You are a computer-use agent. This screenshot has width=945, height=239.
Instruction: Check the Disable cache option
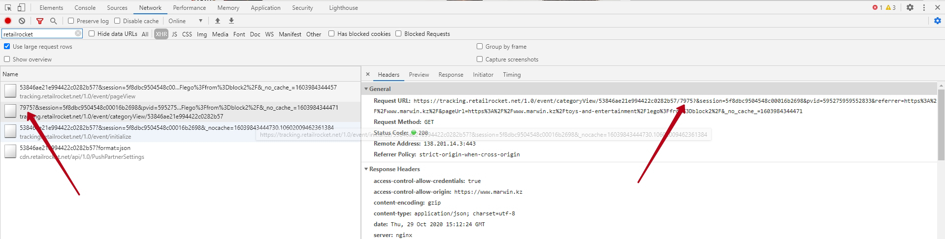117,21
